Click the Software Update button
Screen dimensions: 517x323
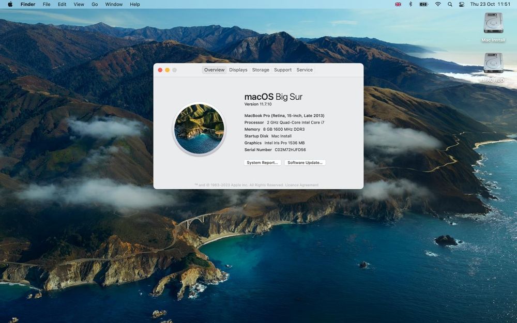[x=305, y=163]
